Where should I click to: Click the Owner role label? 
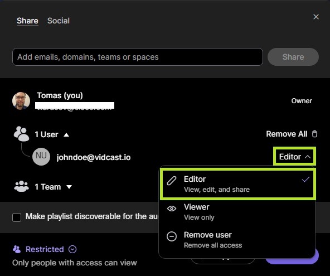302,101
